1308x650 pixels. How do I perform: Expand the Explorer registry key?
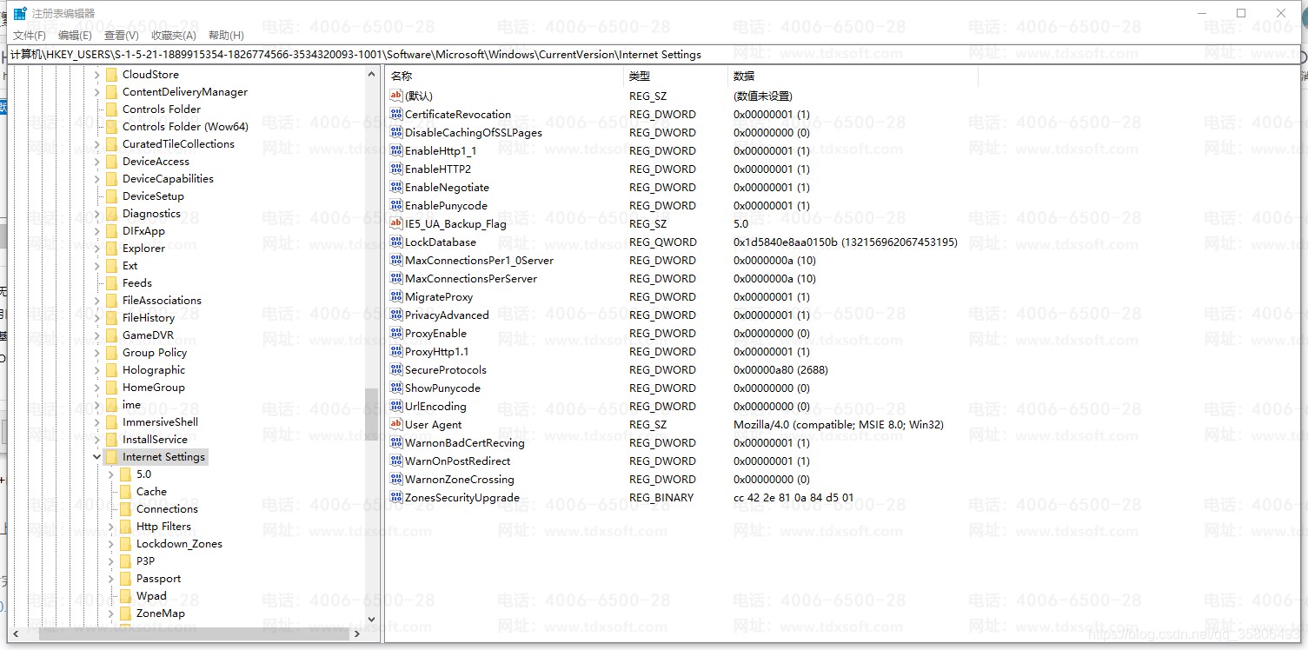pyautogui.click(x=96, y=249)
